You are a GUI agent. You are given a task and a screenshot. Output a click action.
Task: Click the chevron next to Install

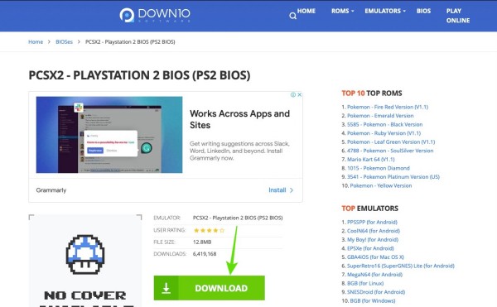(x=292, y=190)
